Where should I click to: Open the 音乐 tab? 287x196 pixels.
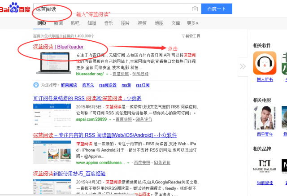click(x=109, y=23)
